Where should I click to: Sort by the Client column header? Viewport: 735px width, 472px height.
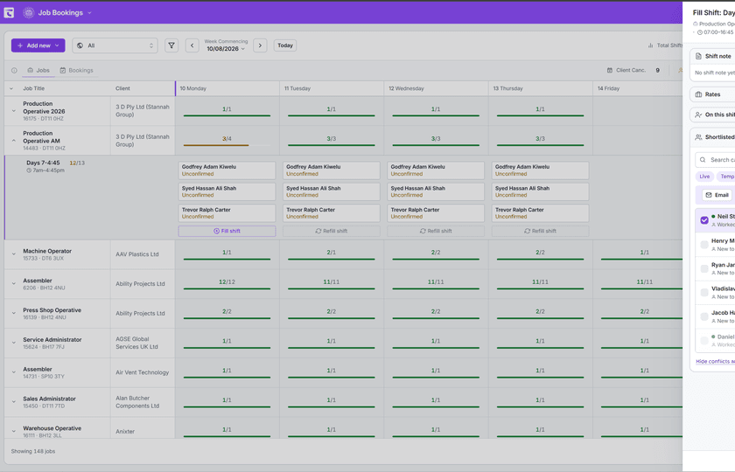tap(122, 88)
